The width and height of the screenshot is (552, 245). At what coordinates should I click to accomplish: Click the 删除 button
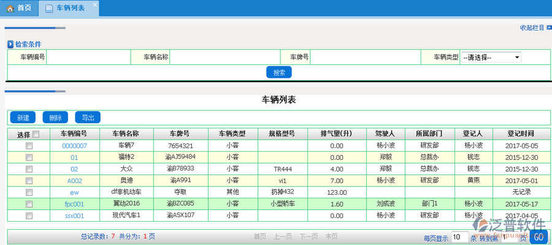[x=55, y=118]
